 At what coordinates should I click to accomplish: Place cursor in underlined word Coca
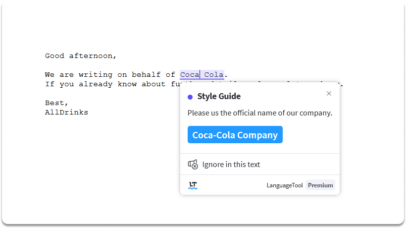pos(189,75)
